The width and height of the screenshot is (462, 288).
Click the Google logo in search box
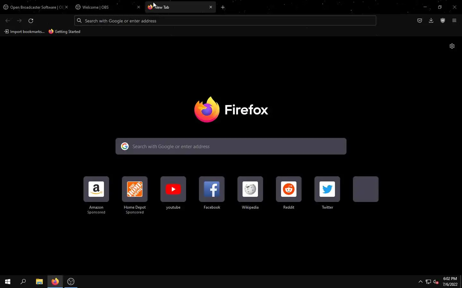pyautogui.click(x=125, y=146)
